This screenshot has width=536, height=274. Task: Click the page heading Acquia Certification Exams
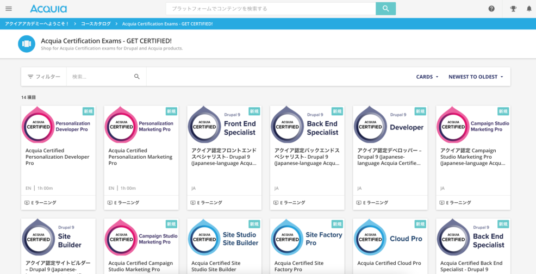107,41
